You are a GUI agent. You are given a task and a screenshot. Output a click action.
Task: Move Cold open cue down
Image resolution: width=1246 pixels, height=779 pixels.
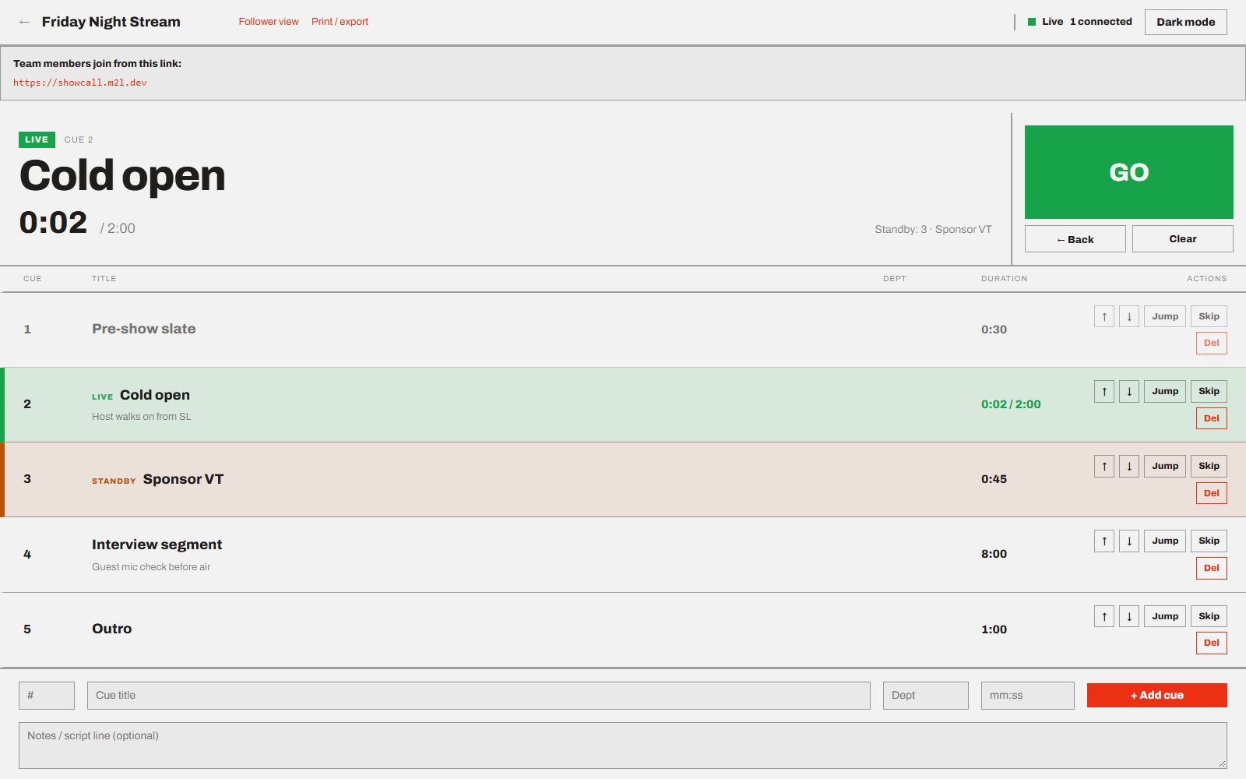(x=1129, y=391)
